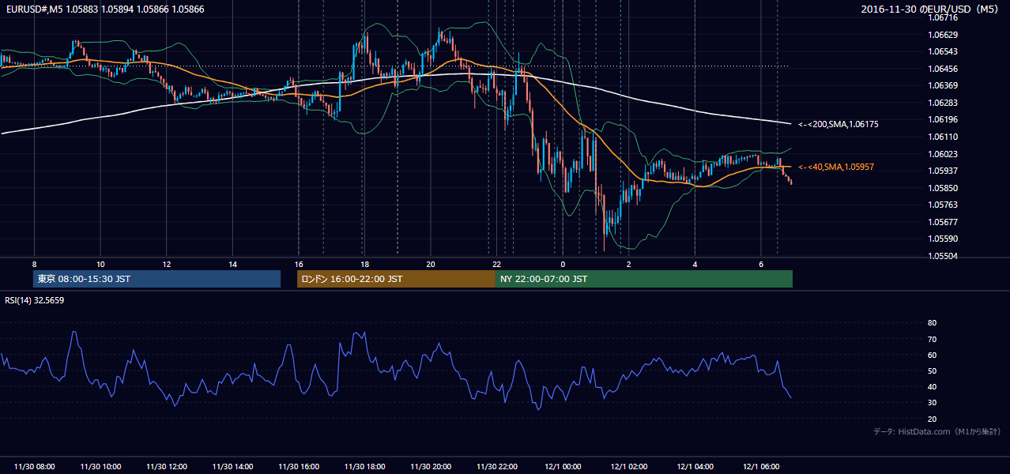Click the RSI(14) 32.5659 indicator label

tap(35, 300)
